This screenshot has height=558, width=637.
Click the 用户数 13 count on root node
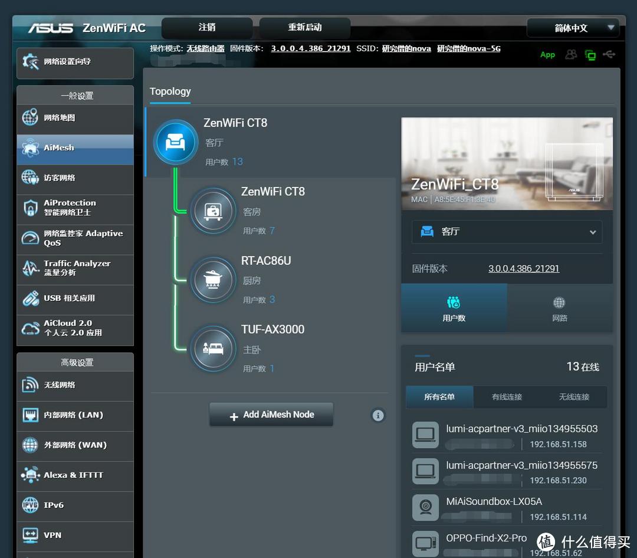tap(224, 162)
